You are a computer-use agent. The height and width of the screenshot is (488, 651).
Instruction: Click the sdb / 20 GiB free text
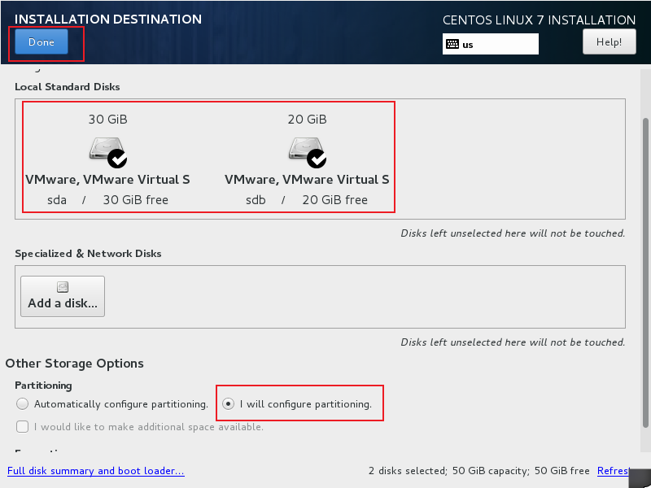pos(307,200)
